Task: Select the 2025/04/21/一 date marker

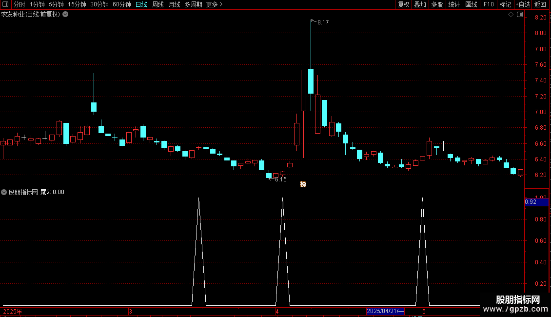Action: pos(386,311)
